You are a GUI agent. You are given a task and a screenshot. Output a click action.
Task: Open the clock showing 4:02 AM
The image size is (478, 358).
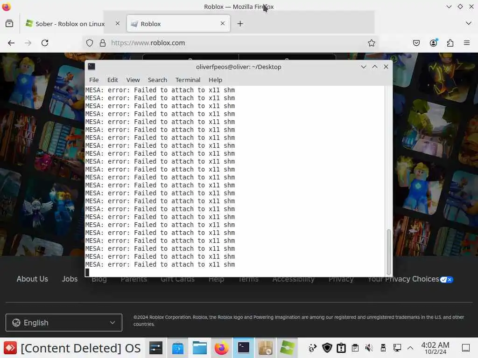[x=435, y=348]
